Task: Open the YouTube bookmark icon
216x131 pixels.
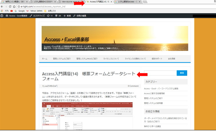Action: 11,11
